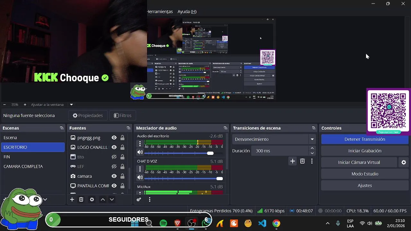Open Brave browser from the taskbar
411x231 pixels.
[178, 223]
